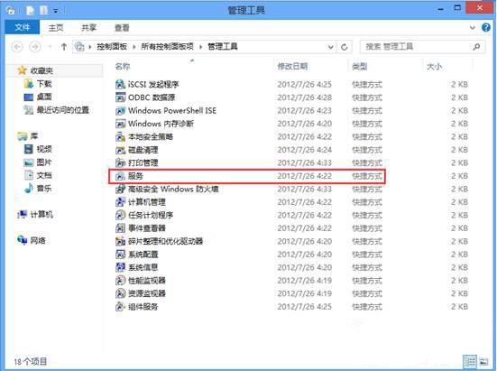Image resolution: width=497 pixels, height=371 pixels.
Task: Click the 性能监视器 icon
Action: [121, 281]
